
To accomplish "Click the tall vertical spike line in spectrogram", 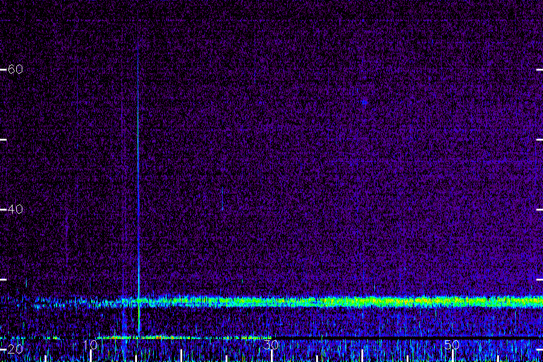I will 138,173.
